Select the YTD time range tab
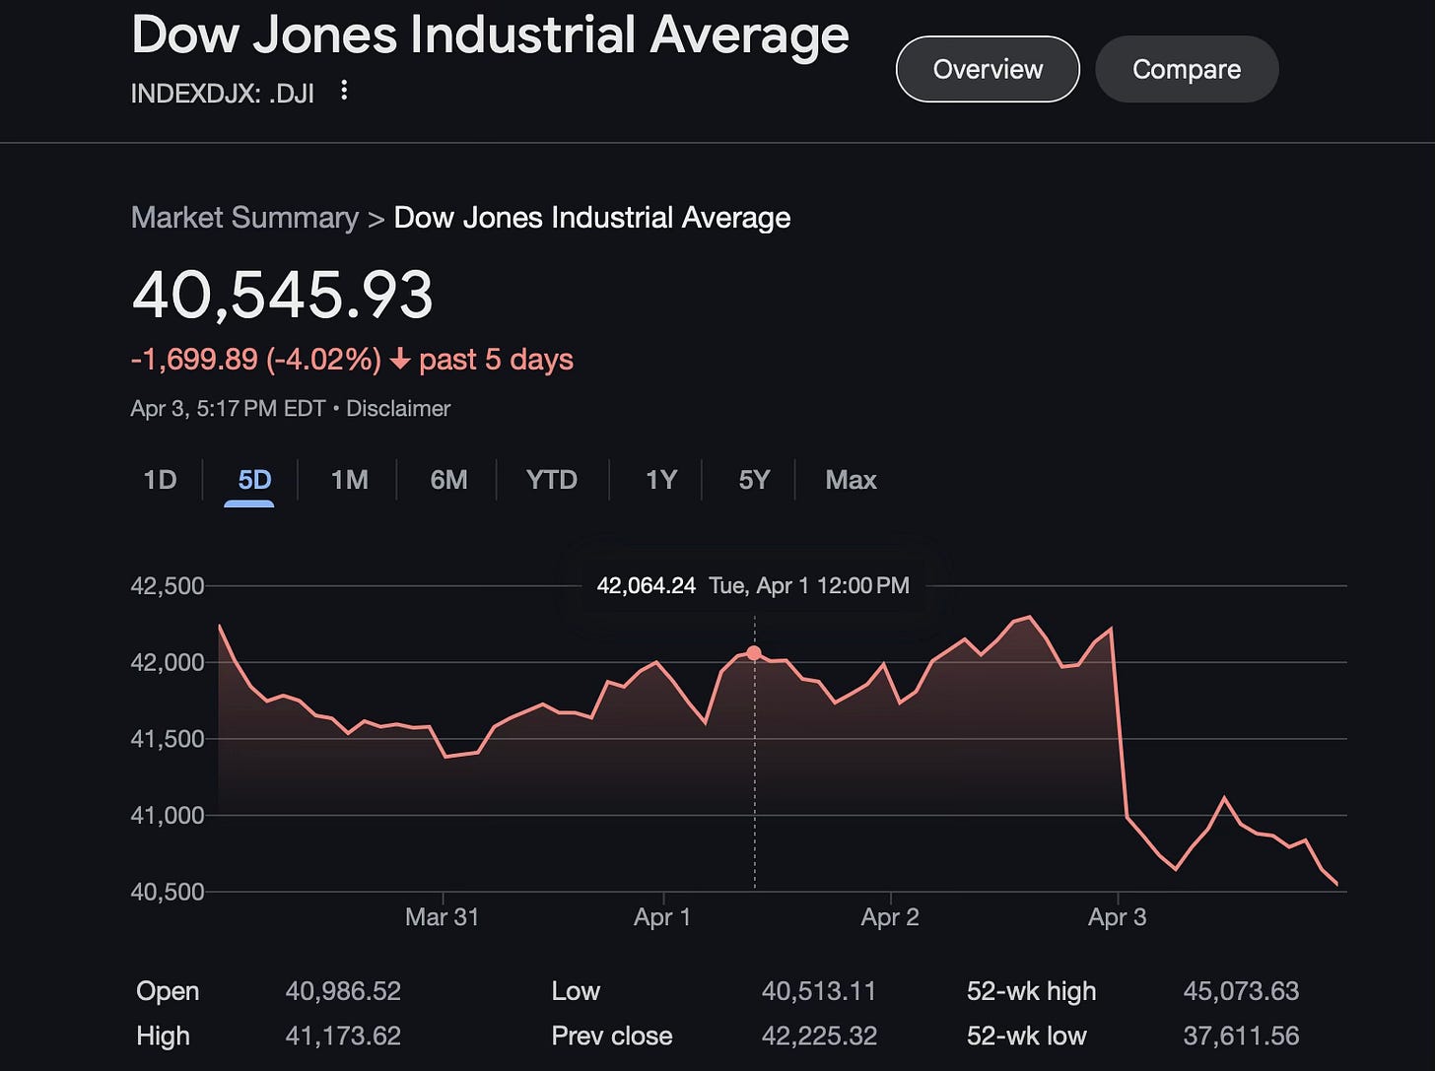 [x=551, y=480]
